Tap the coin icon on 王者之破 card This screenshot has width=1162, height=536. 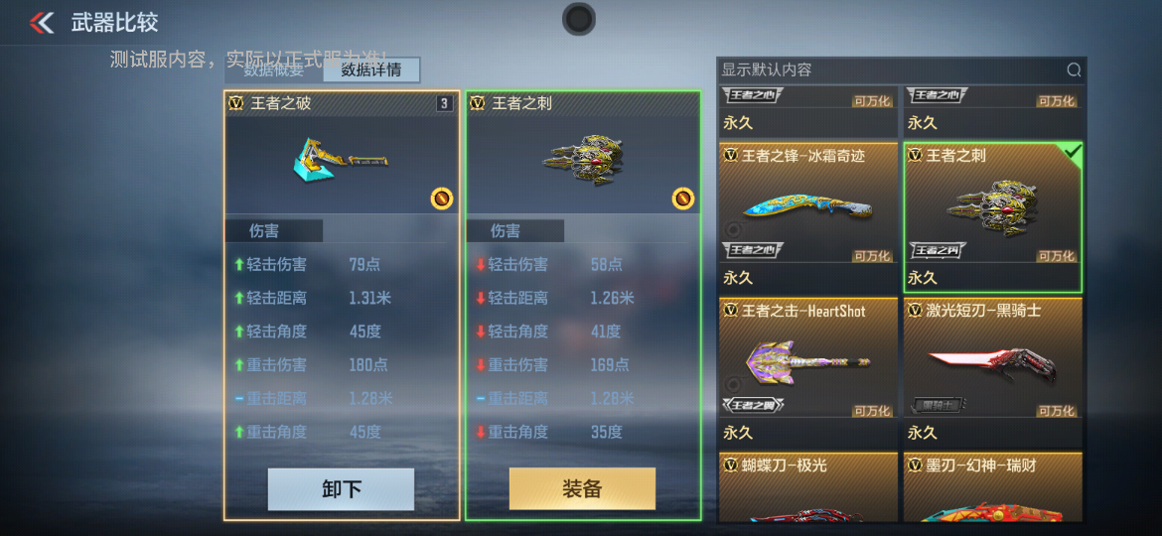[x=441, y=199]
